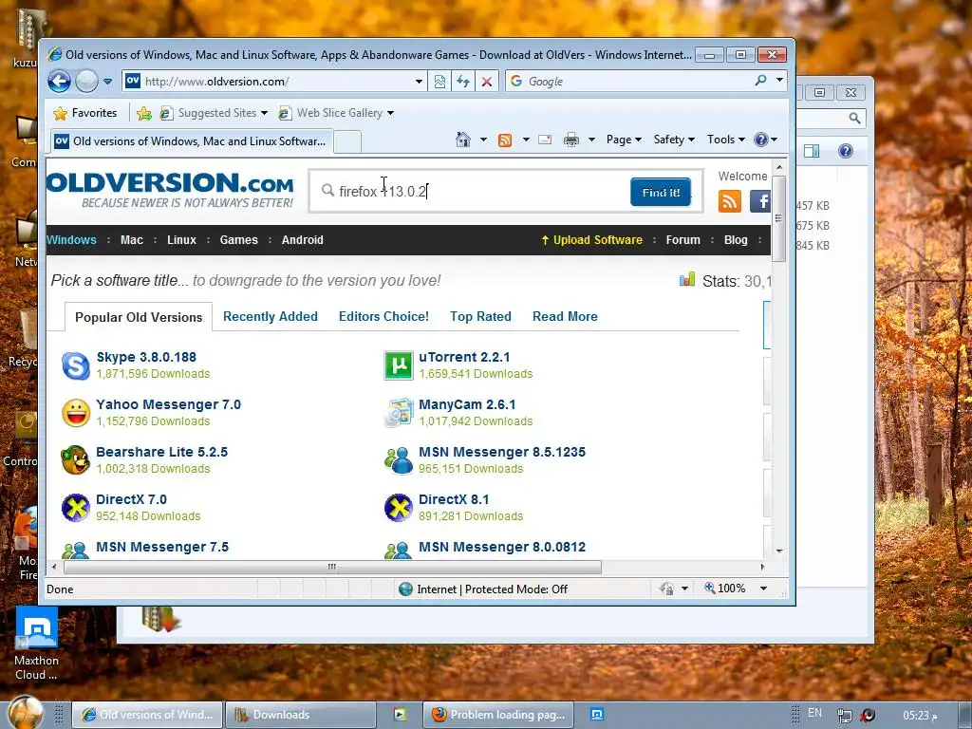
Task: Click the IE forward arrow button
Action: pyautogui.click(x=86, y=82)
